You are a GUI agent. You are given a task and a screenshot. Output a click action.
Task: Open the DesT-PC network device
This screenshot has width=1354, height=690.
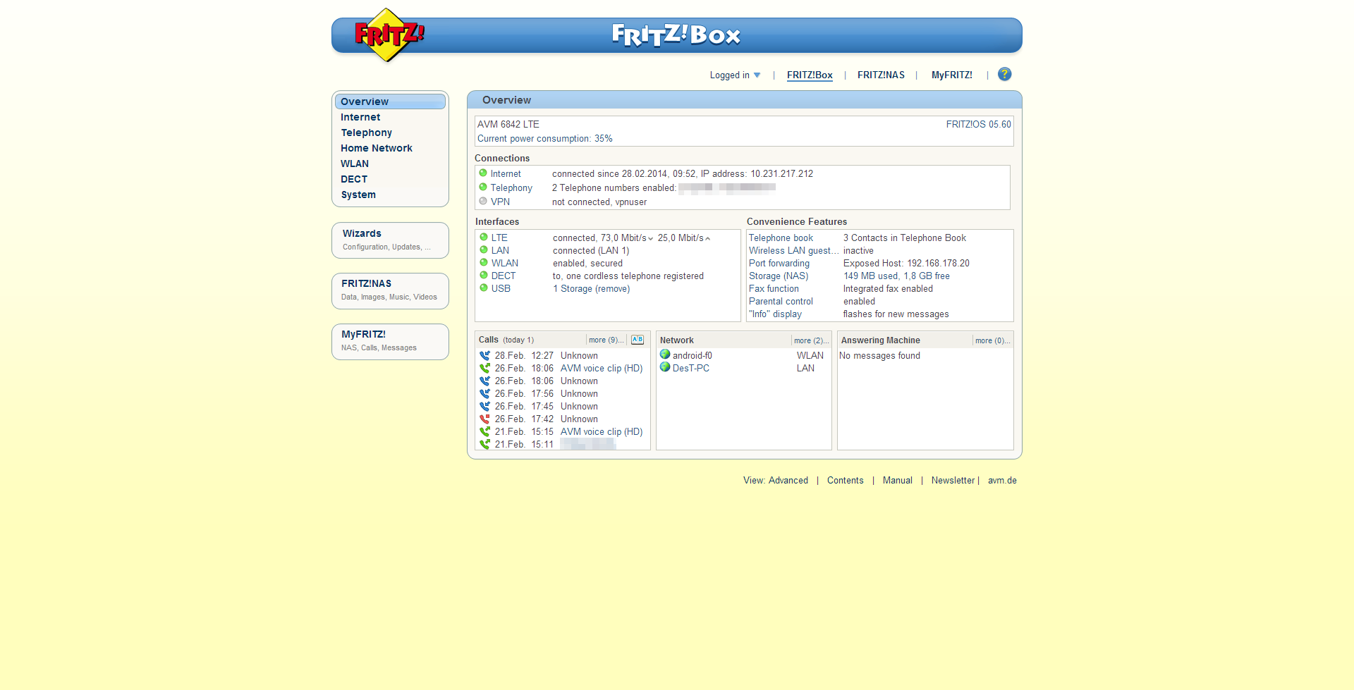(x=690, y=369)
